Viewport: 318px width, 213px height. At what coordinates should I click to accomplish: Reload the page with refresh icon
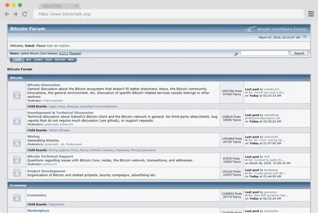(x=24, y=14)
